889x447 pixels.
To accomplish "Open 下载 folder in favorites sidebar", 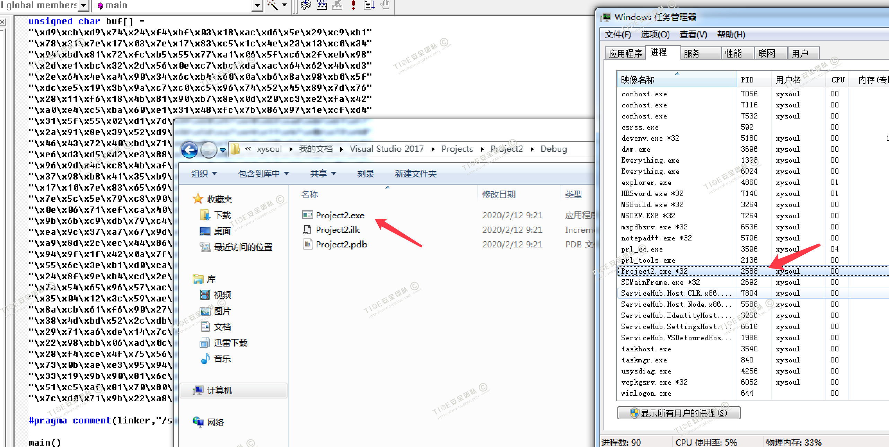I will tap(222, 215).
